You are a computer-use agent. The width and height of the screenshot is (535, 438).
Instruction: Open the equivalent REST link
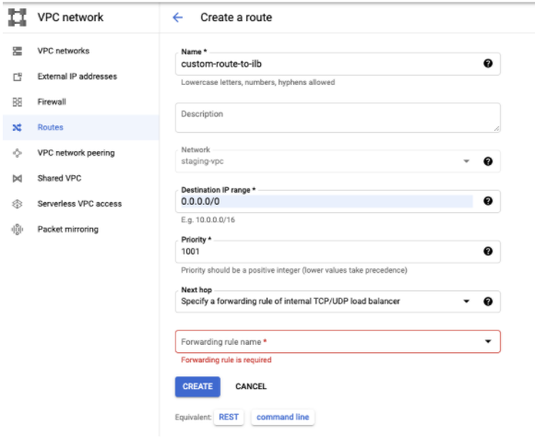(229, 417)
